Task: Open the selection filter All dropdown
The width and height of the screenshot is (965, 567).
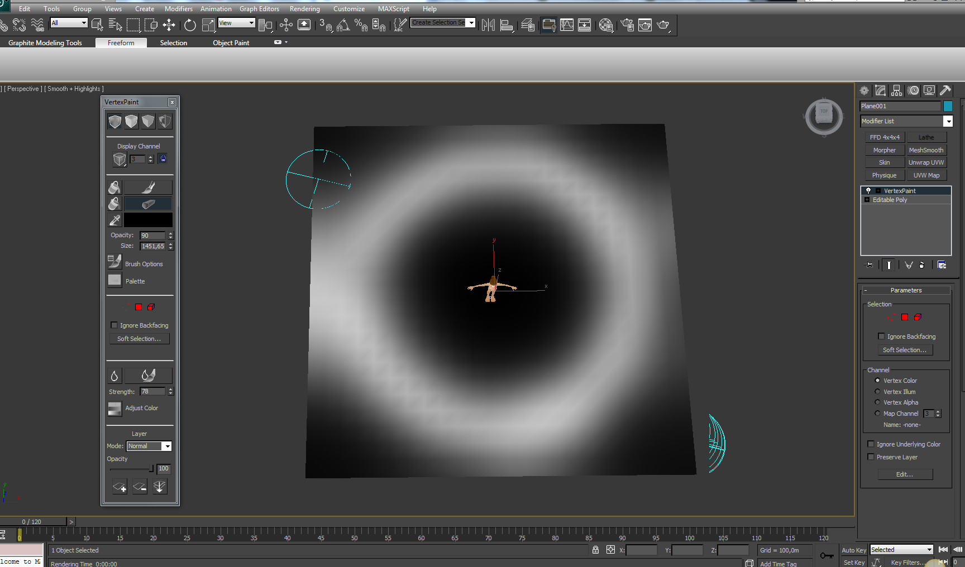Action: click(x=69, y=23)
